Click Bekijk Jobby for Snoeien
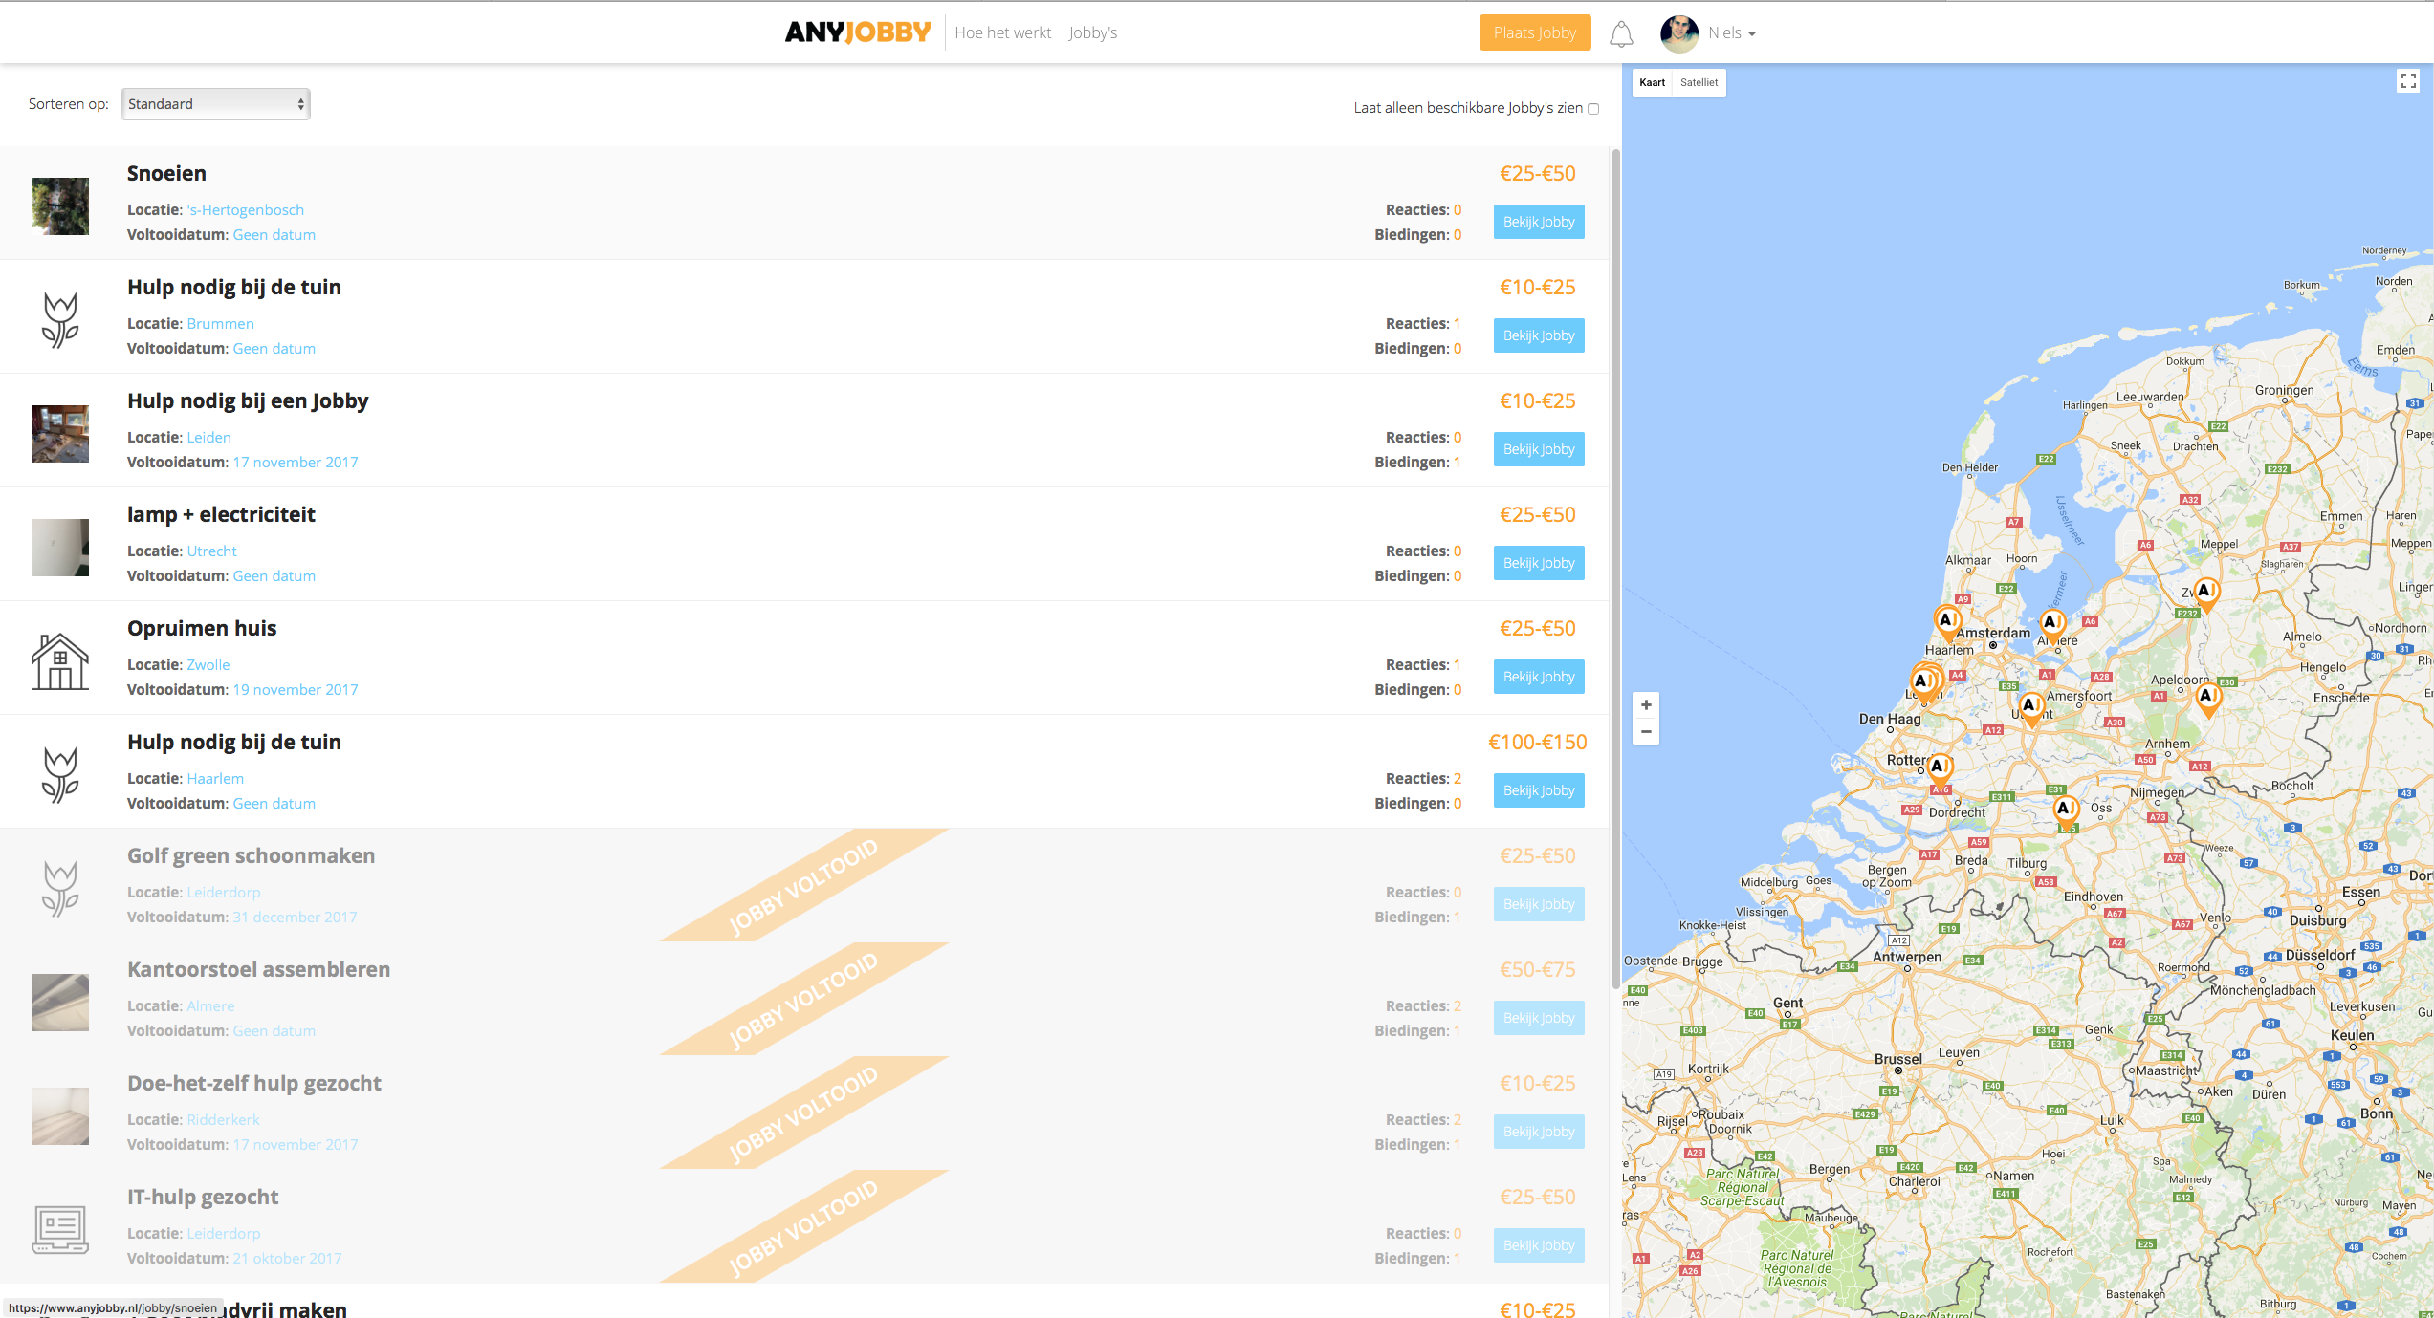 [1539, 222]
